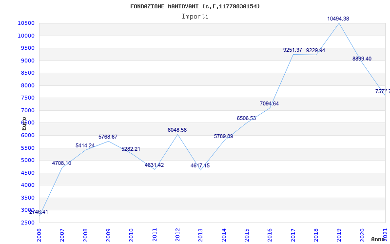
Task: Click the chart title FONDAZIONE MANTOVANI
Action: [195, 6]
